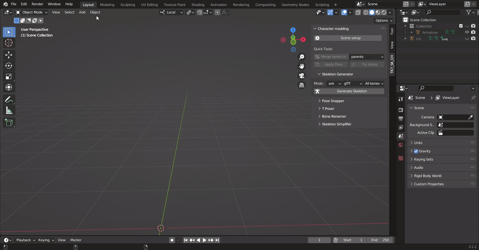Open the Object menu in viewport header
The height and width of the screenshot is (250, 479).
pyautogui.click(x=95, y=12)
